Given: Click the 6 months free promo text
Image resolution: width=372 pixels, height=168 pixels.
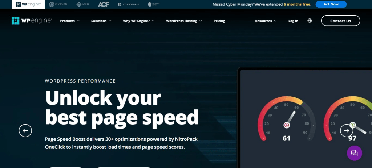Looking at the screenshot, I should pos(297,4).
